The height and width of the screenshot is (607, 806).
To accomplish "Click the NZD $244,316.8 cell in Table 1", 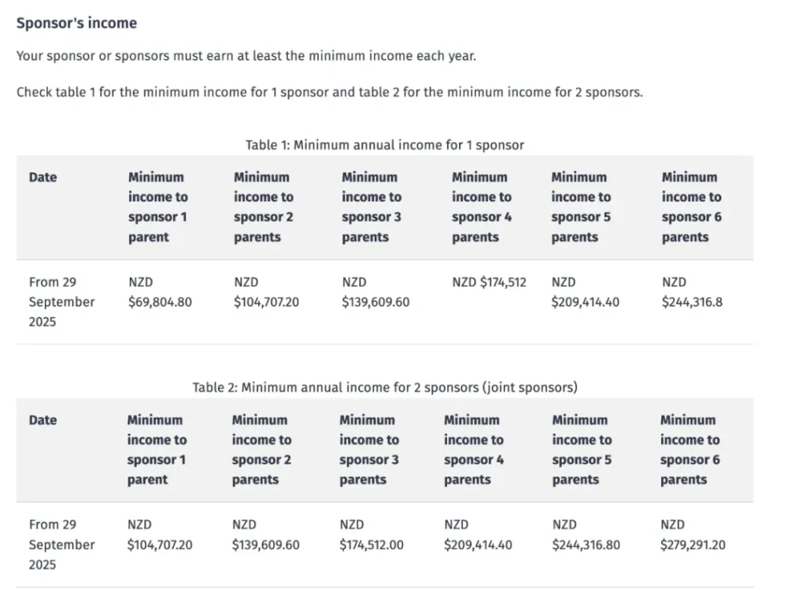I will (x=692, y=292).
